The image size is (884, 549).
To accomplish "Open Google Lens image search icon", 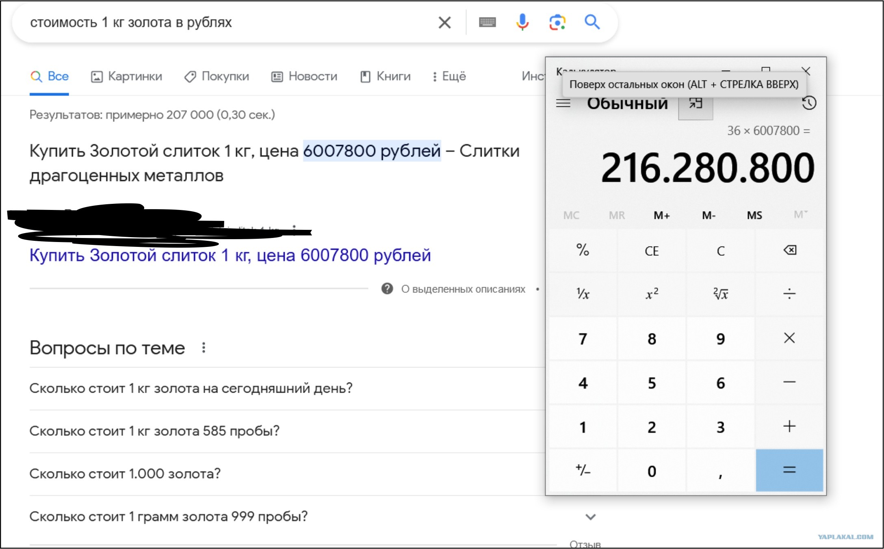I will coord(557,22).
